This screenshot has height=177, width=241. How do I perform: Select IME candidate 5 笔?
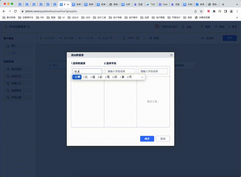click(x=107, y=77)
